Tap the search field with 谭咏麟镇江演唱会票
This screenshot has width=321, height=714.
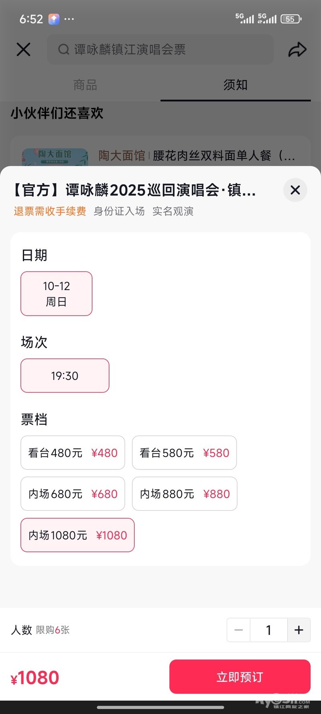[x=160, y=49]
